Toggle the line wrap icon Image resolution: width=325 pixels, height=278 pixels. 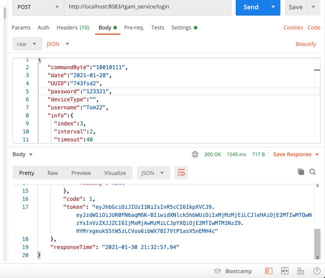(x=181, y=172)
